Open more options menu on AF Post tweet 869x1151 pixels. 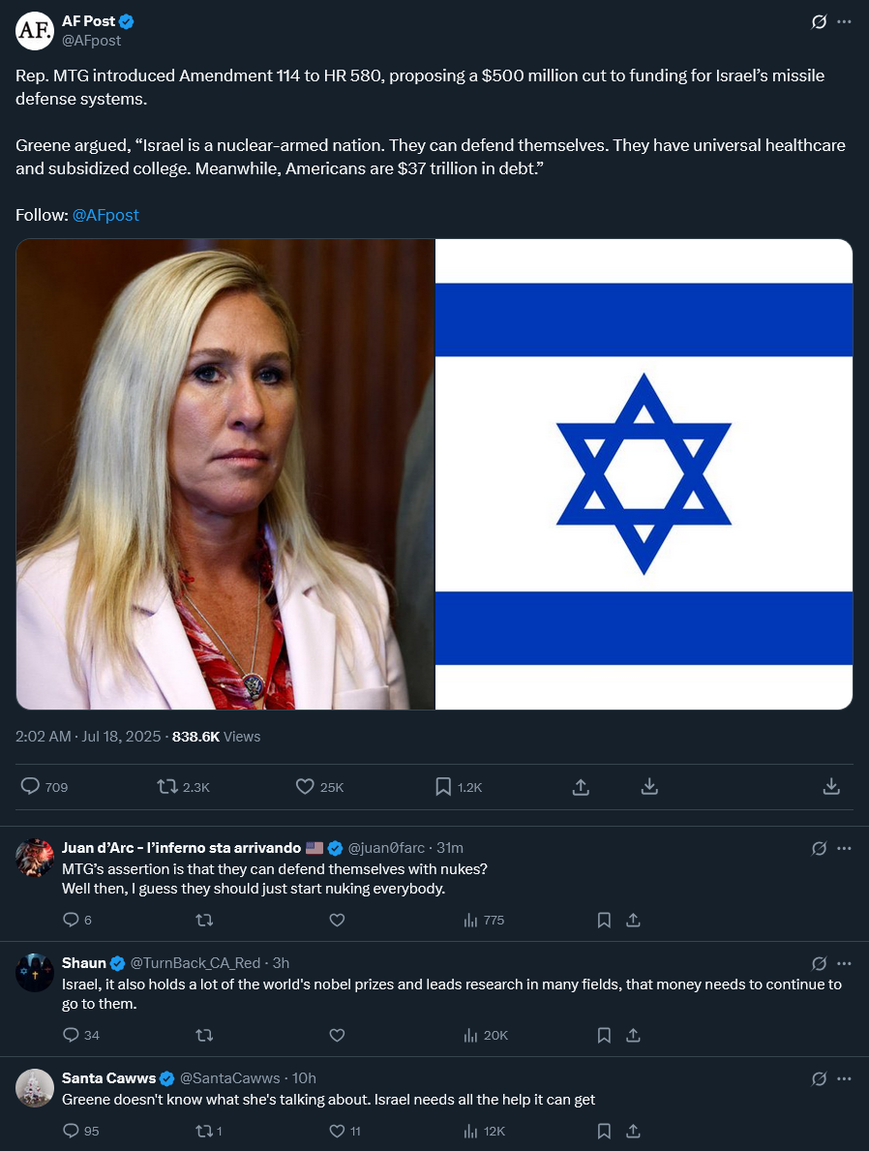click(844, 22)
